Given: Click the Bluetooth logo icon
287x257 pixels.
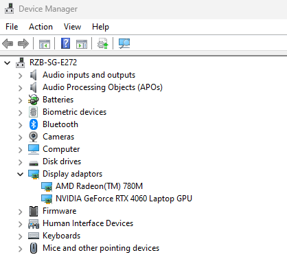Looking at the screenshot, I should pyautogui.click(x=34, y=124).
